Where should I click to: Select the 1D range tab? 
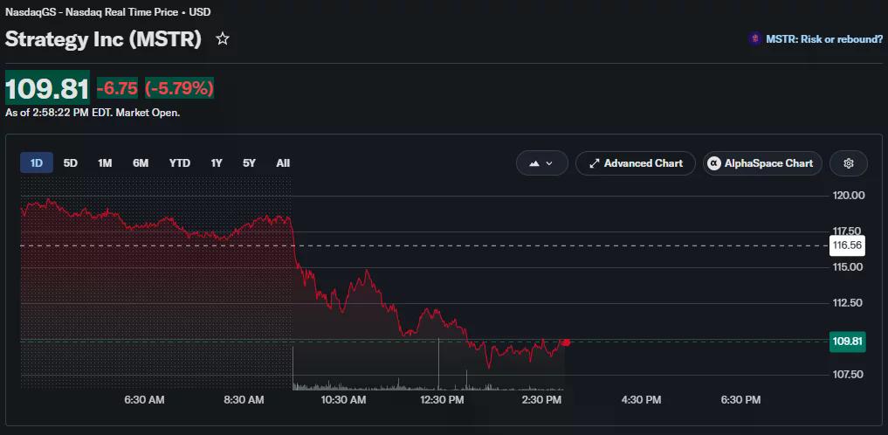tap(37, 163)
